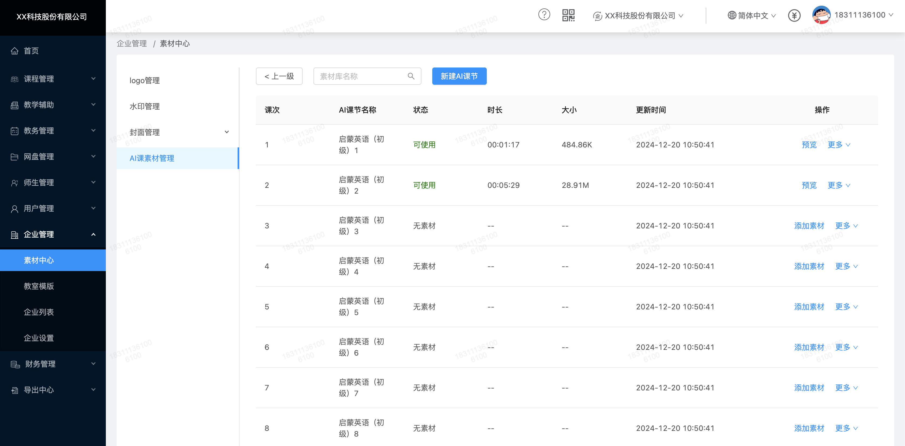Click the help question mark icon
The image size is (905, 446).
(x=544, y=15)
